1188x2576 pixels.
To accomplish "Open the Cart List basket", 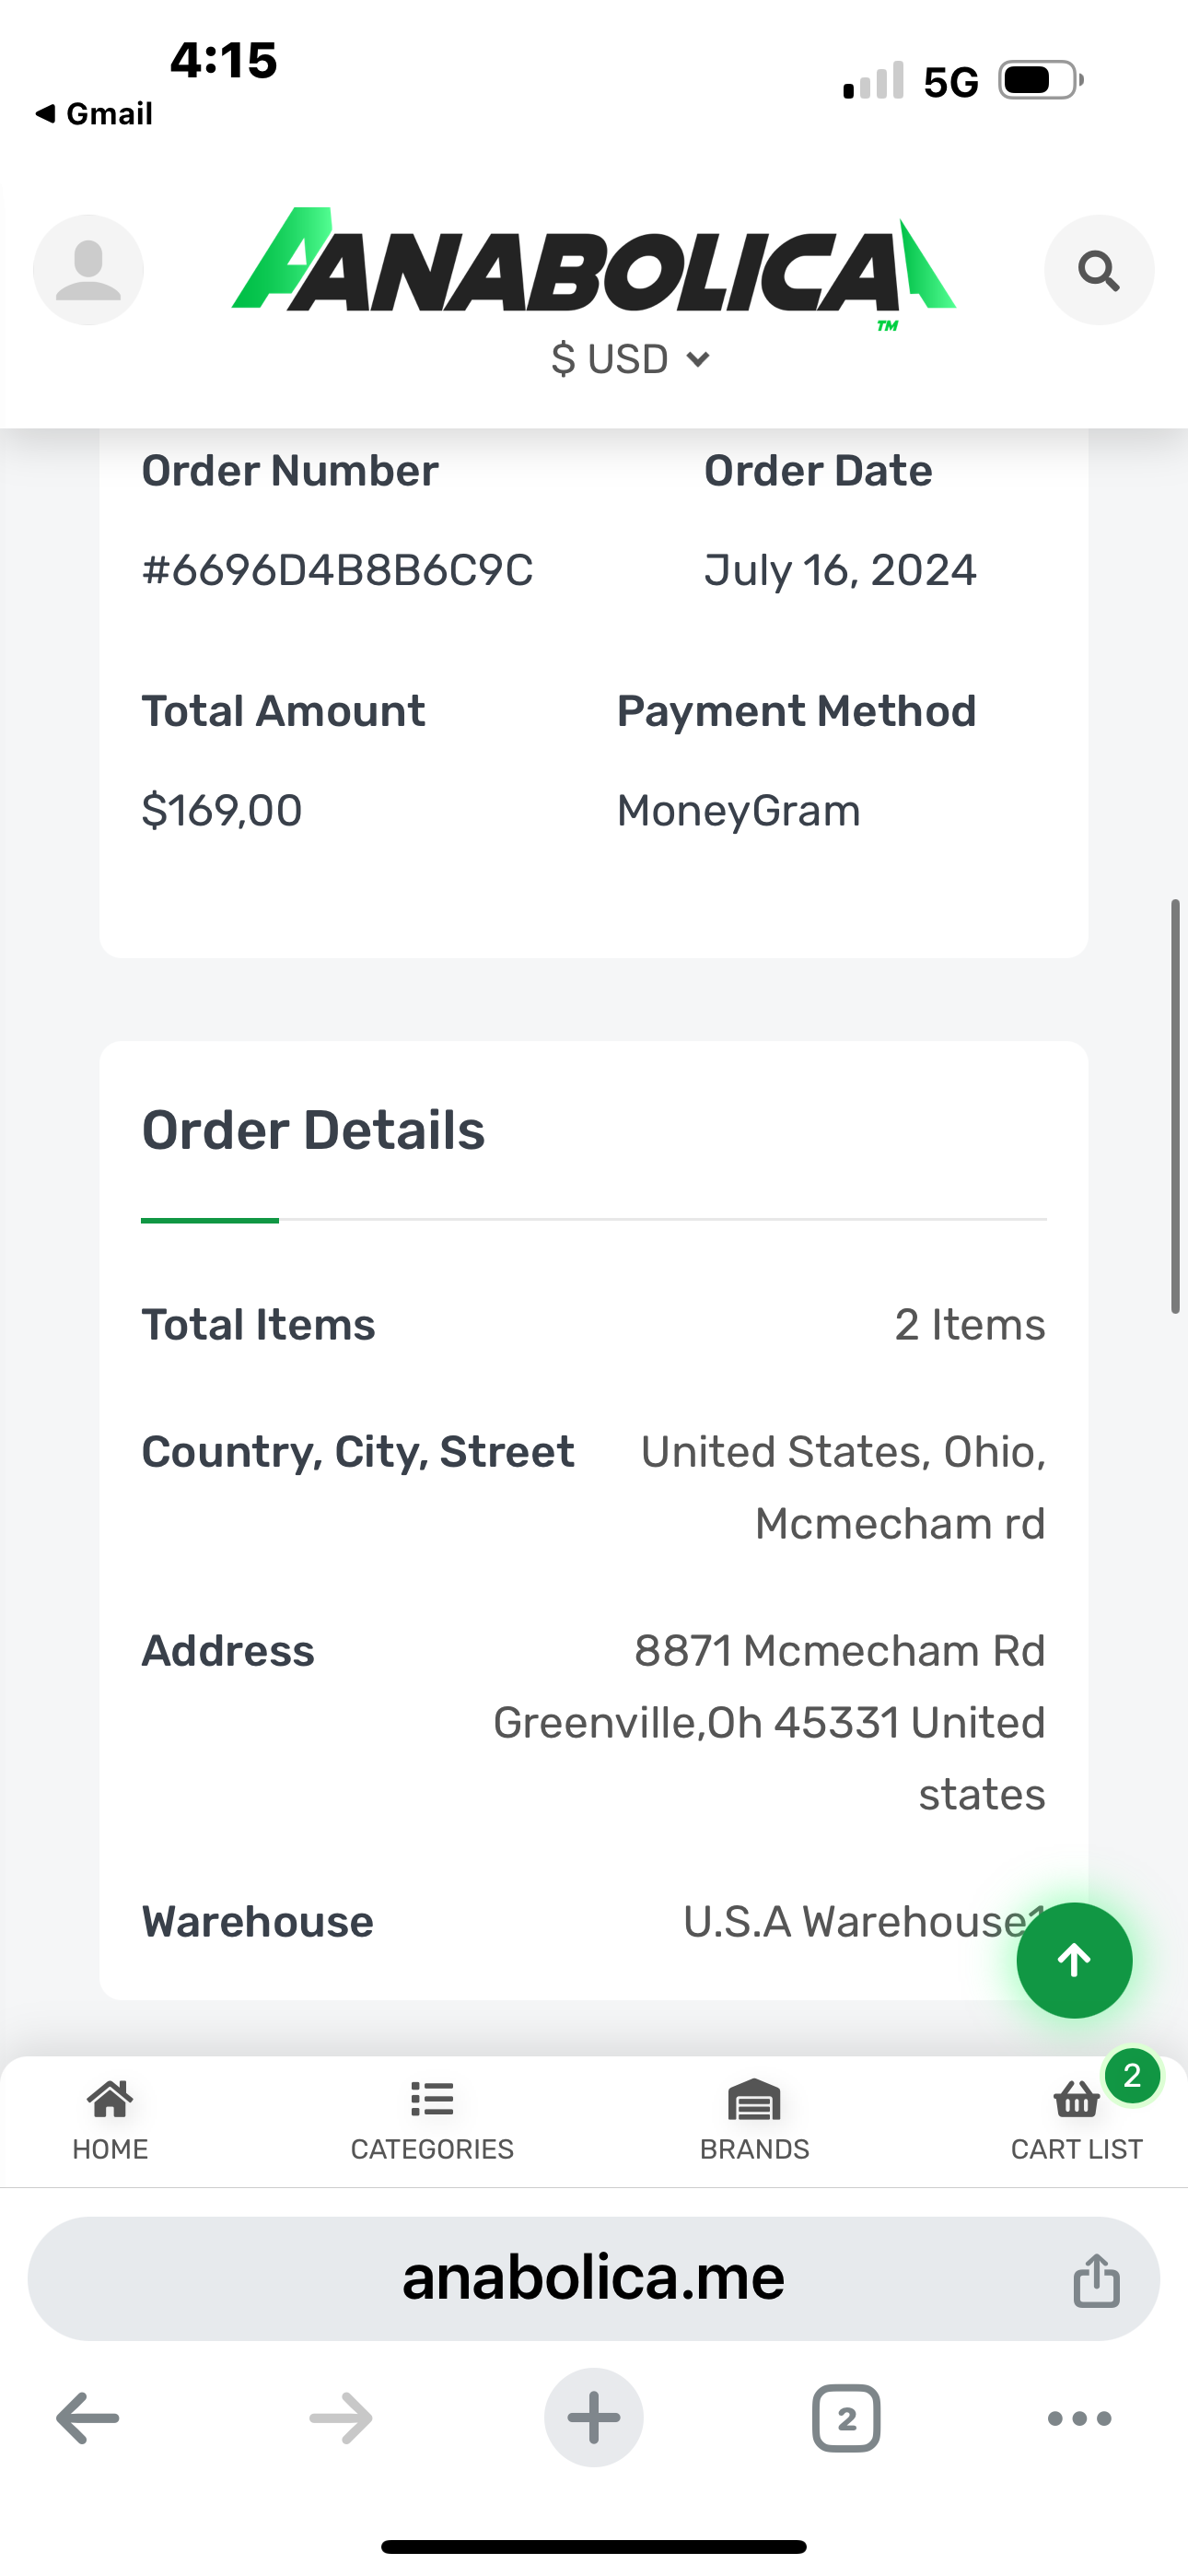I will 1077,2120.
